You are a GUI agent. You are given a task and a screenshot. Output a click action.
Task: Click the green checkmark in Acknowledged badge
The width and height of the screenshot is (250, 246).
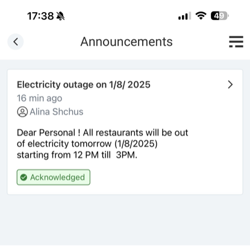(x=23, y=177)
